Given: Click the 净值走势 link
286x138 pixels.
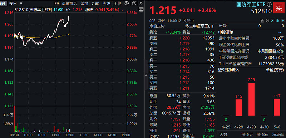Looking at the screenshot, I should pyautogui.click(x=157, y=26).
